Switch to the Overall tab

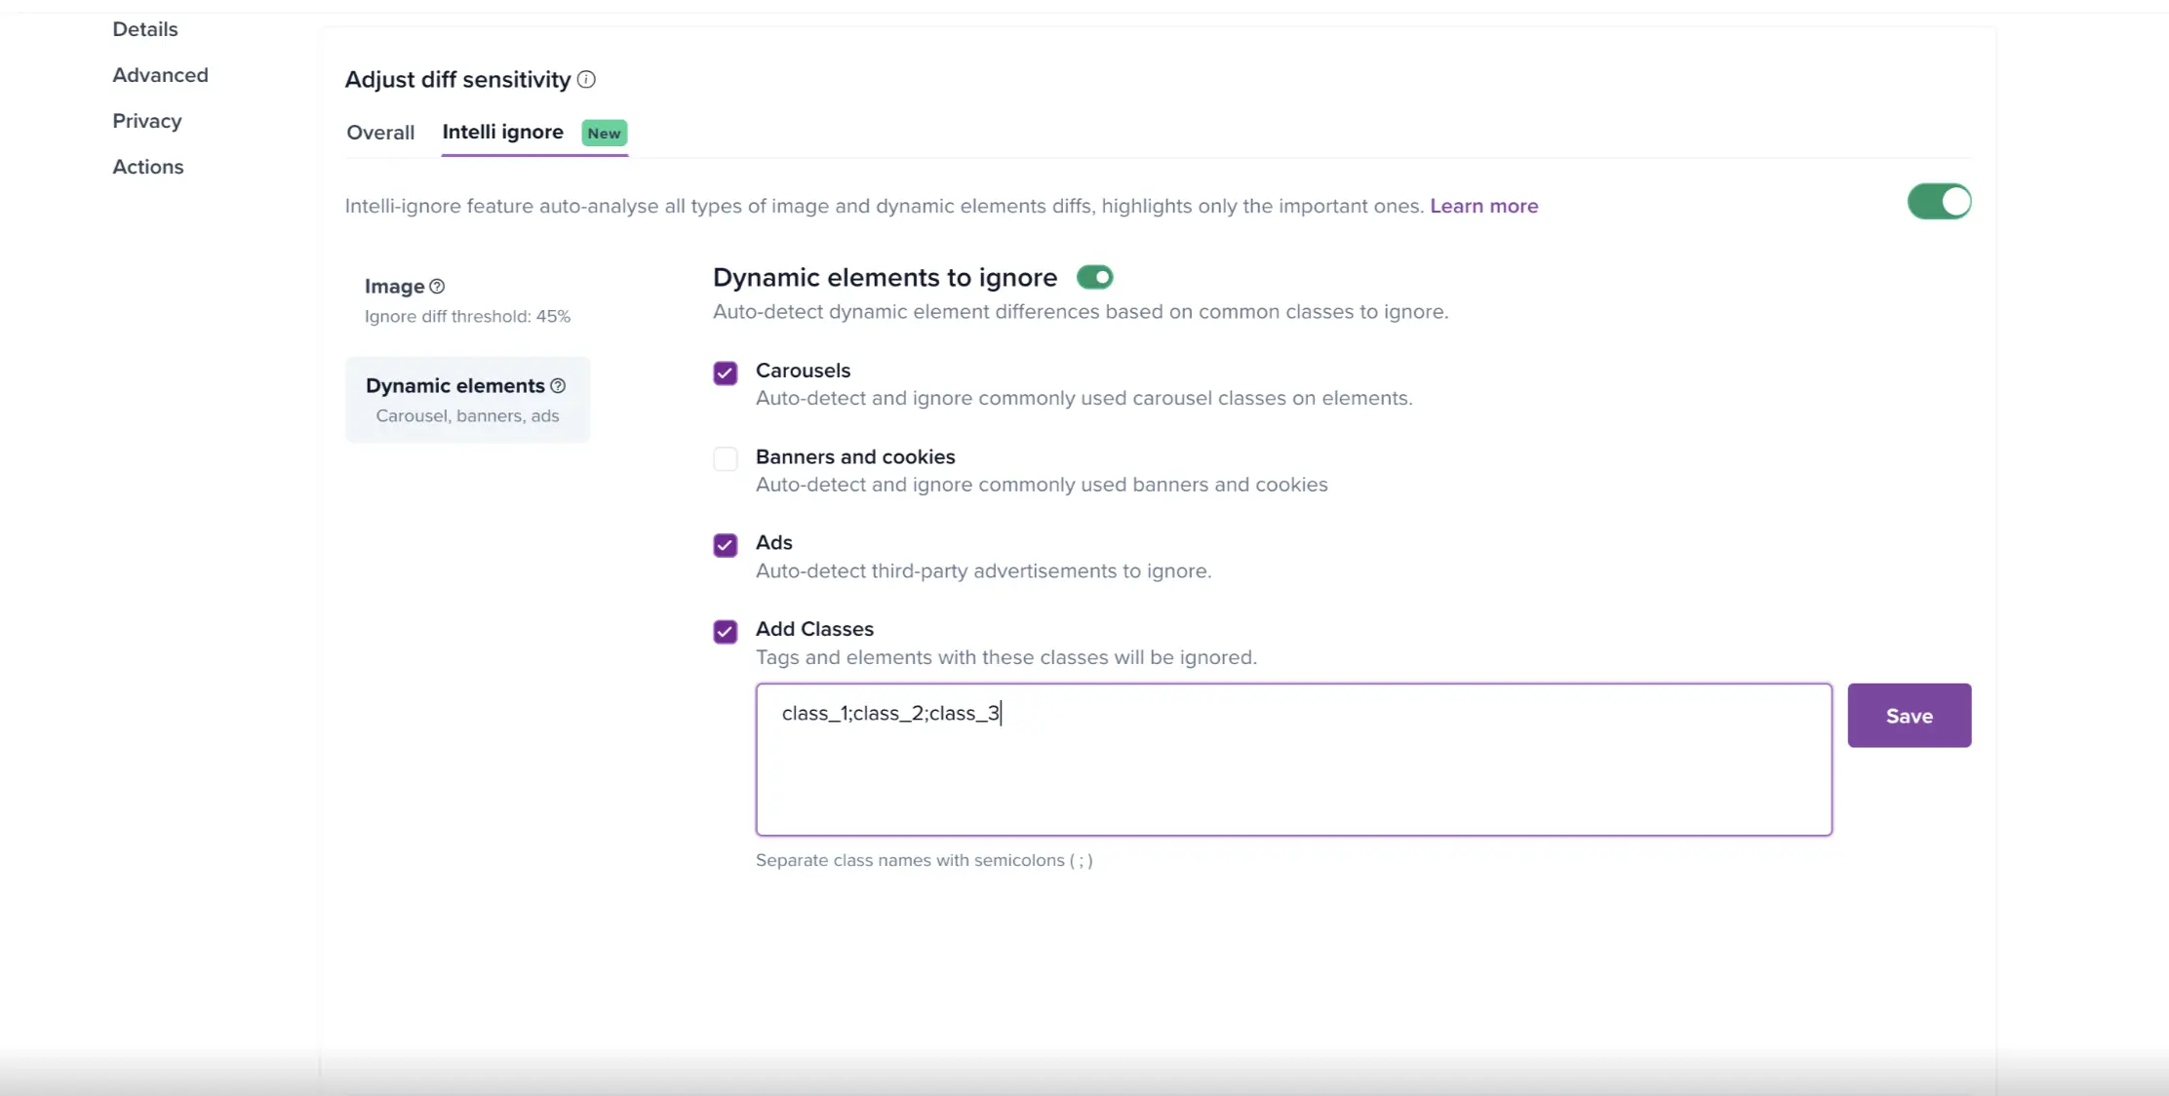click(x=380, y=133)
